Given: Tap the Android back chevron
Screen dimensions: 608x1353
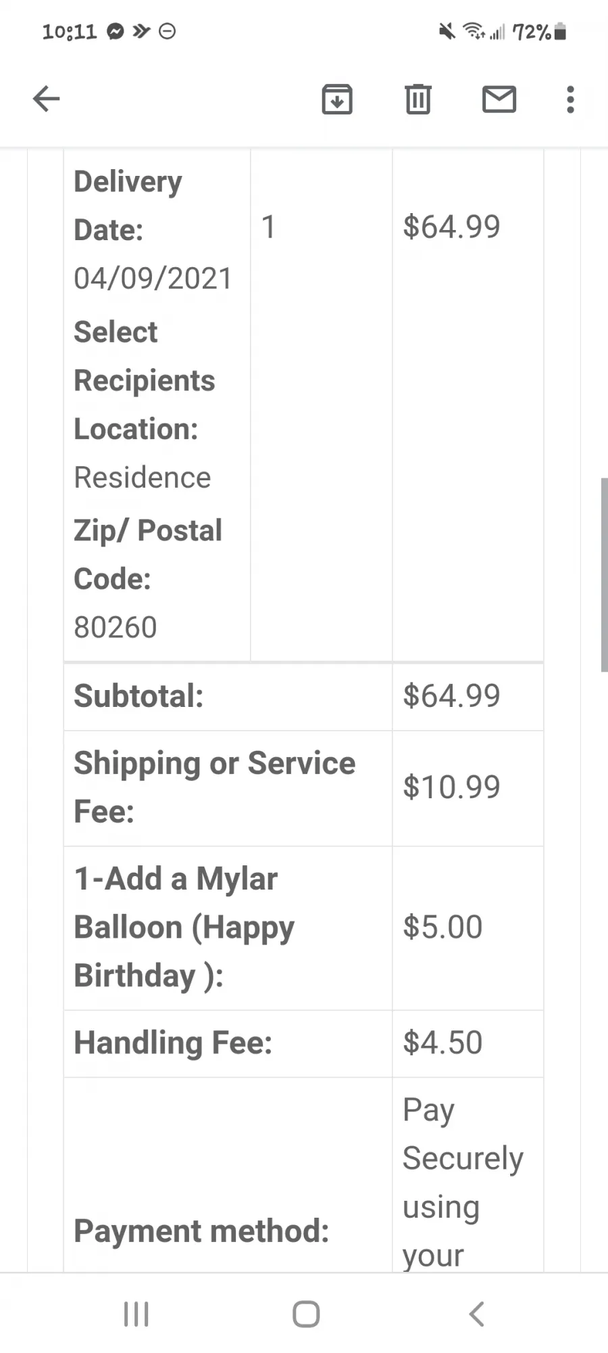Looking at the screenshot, I should 476,1314.
